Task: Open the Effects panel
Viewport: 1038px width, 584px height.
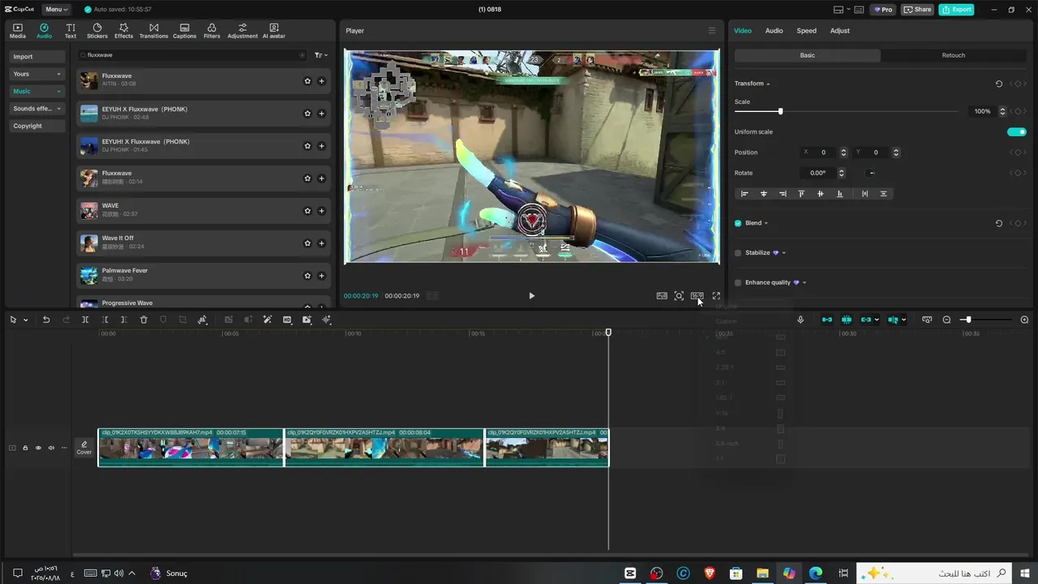Action: [123, 31]
